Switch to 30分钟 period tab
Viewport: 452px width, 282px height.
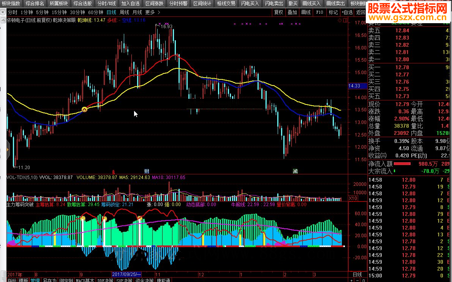pyautogui.click(x=77, y=13)
